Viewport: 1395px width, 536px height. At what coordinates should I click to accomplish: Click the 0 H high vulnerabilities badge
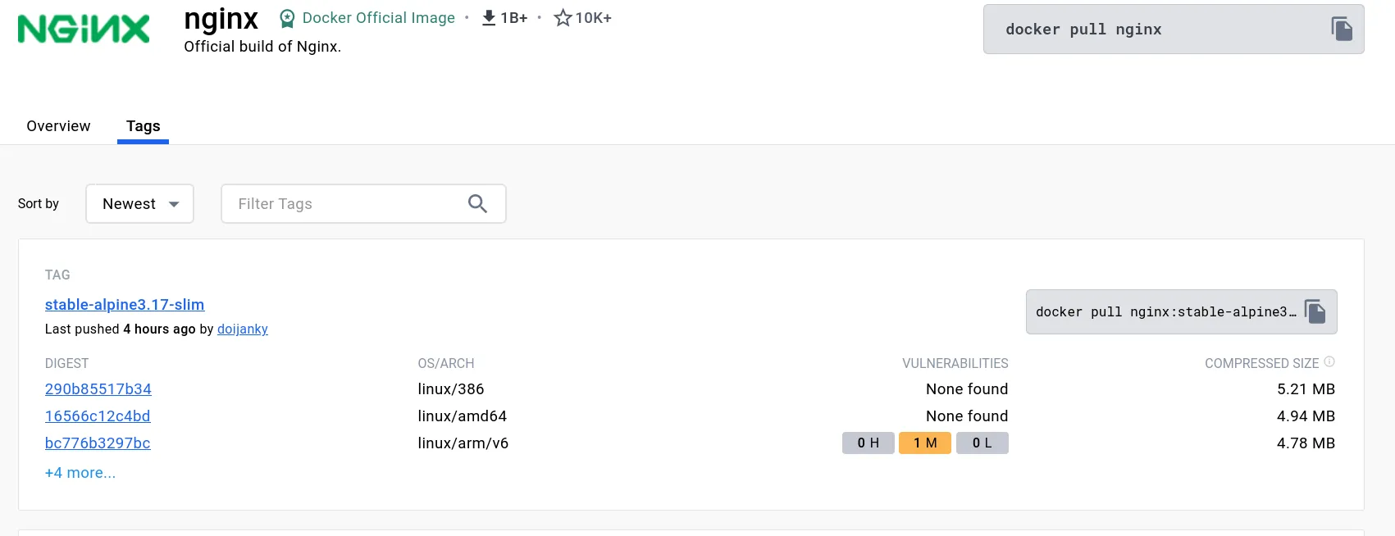868,443
